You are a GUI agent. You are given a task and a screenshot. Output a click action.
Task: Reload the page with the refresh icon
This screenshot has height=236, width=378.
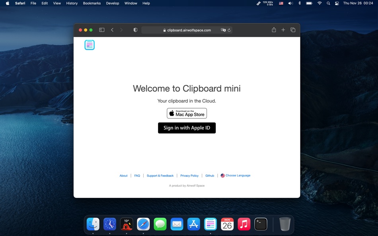click(229, 30)
